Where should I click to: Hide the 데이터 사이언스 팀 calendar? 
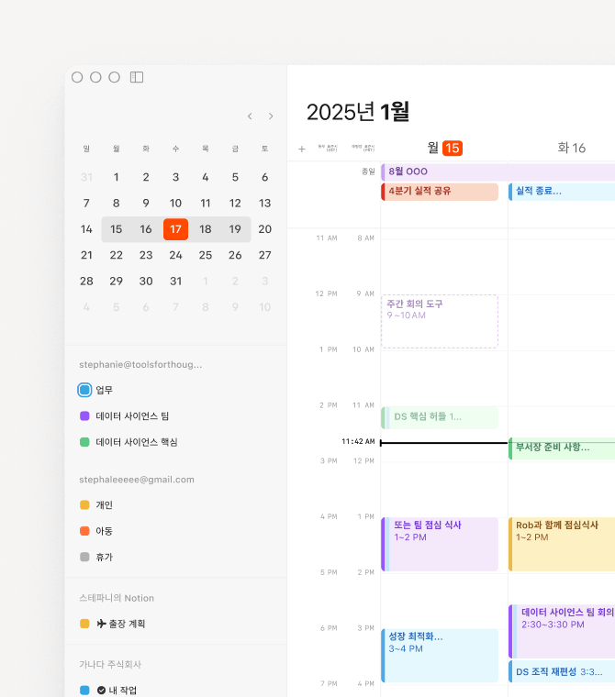coord(84,415)
